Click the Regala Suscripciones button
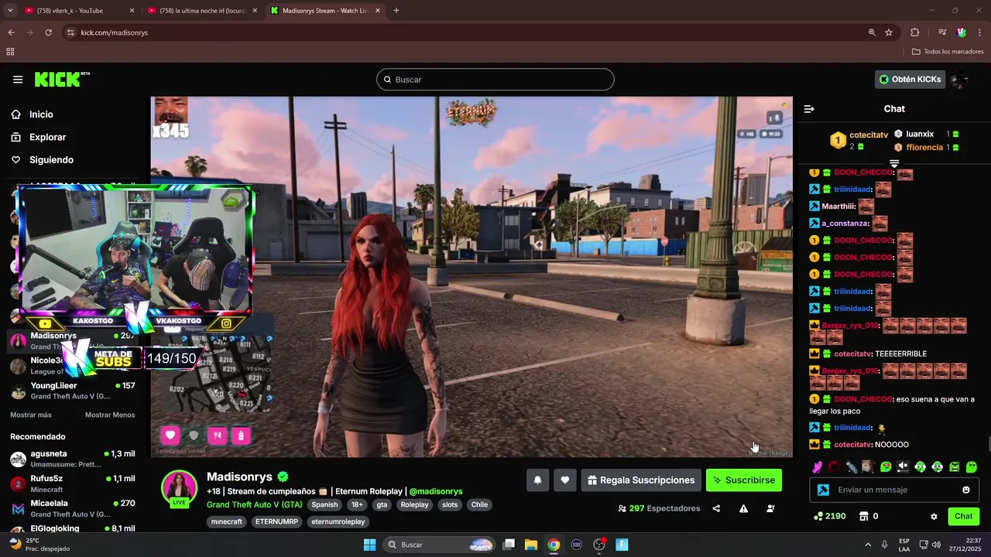 [x=641, y=480]
